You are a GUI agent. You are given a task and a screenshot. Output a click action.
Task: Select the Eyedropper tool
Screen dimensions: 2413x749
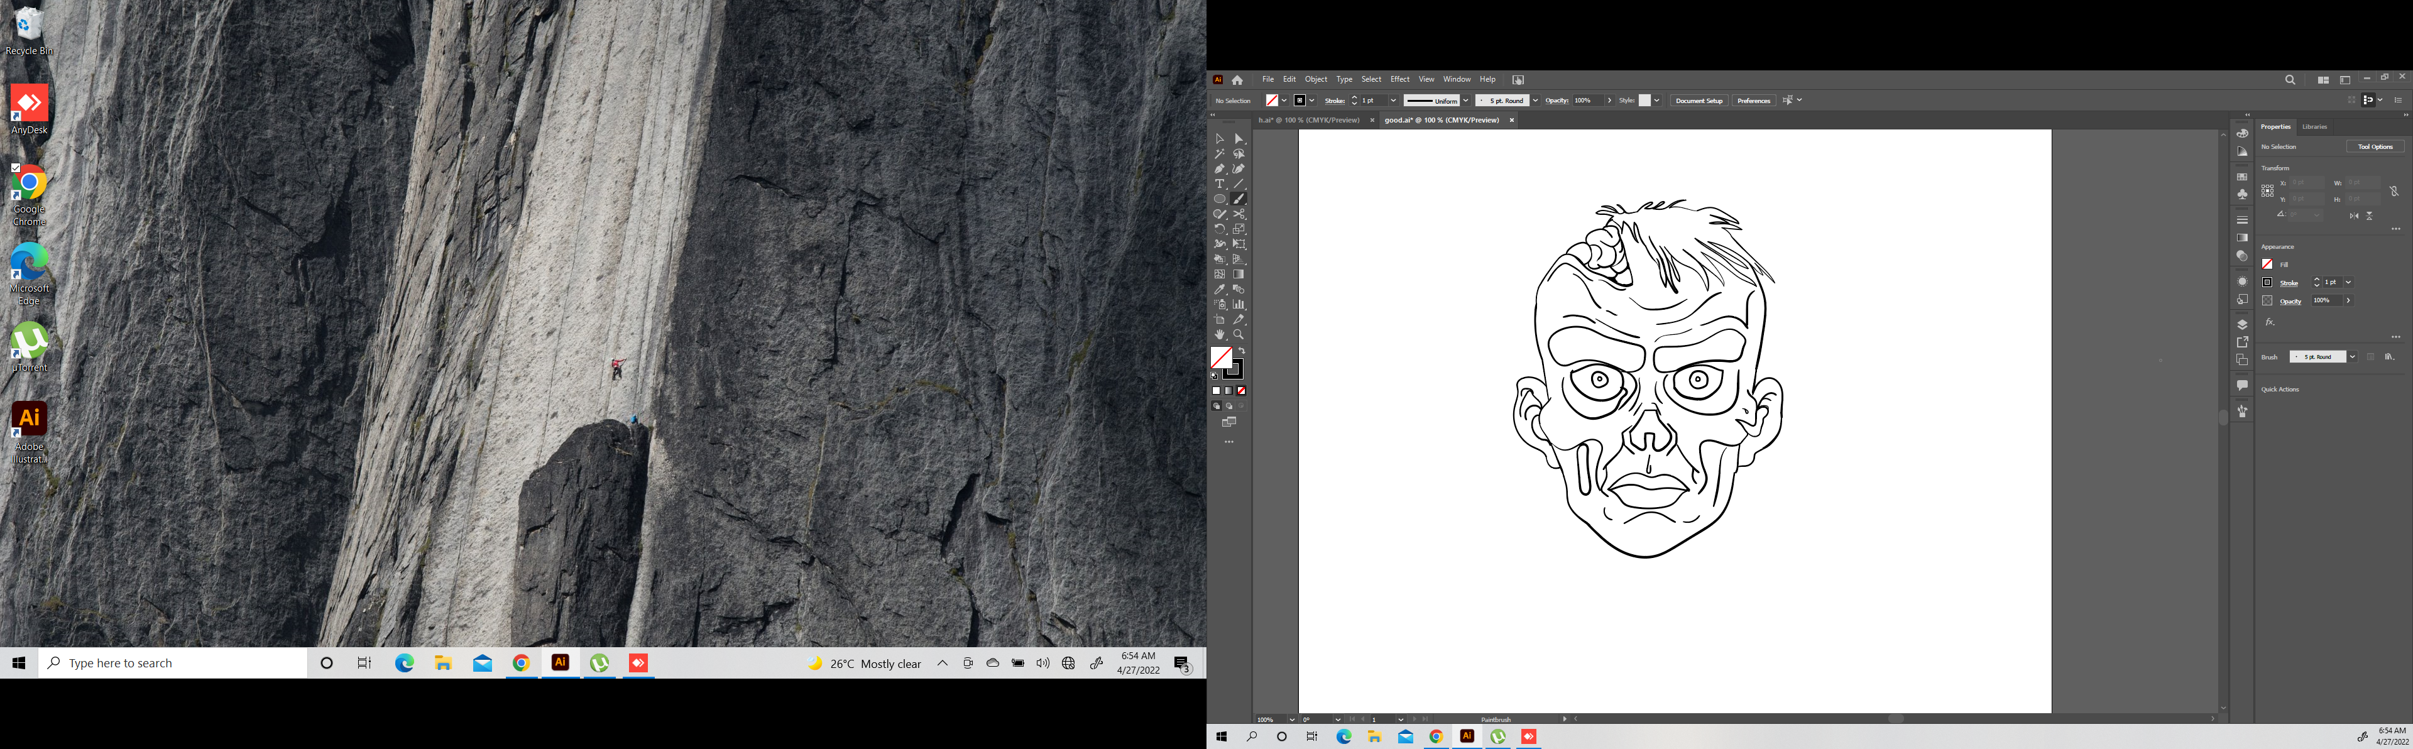coord(1220,289)
